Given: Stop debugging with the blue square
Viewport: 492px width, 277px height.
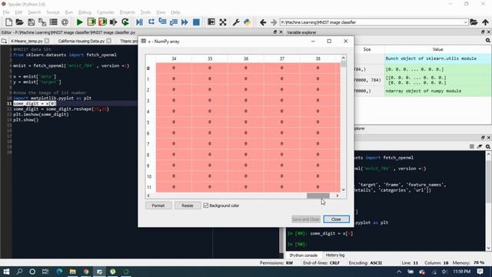Looking at the screenshot, I should [x=196, y=22].
